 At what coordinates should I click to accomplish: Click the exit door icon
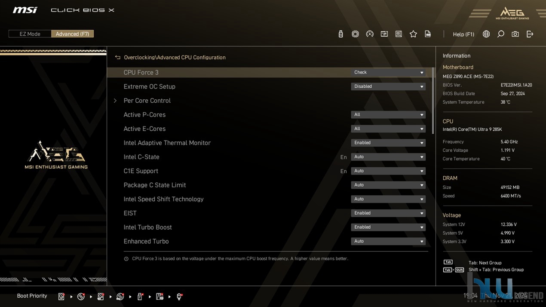coord(530,34)
